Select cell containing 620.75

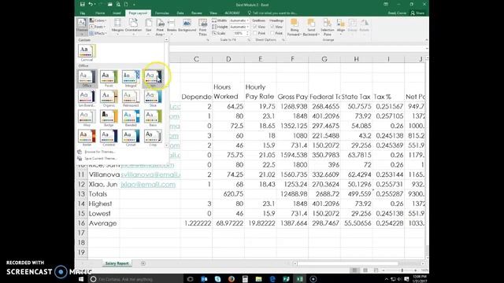228,194
